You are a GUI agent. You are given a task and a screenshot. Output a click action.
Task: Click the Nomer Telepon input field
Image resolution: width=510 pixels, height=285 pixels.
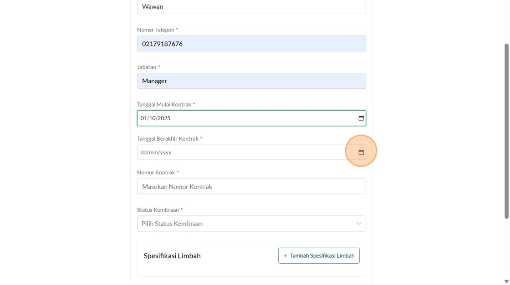(x=251, y=44)
